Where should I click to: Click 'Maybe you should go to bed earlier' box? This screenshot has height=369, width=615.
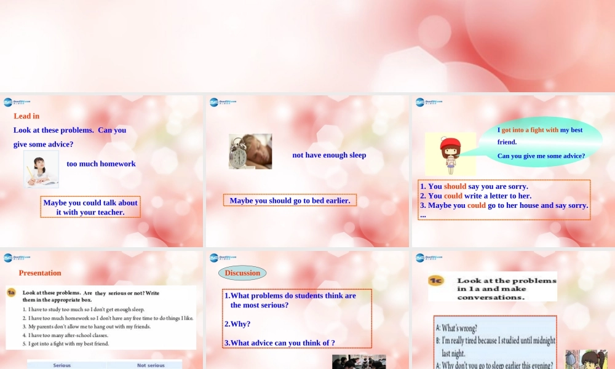[x=290, y=199]
